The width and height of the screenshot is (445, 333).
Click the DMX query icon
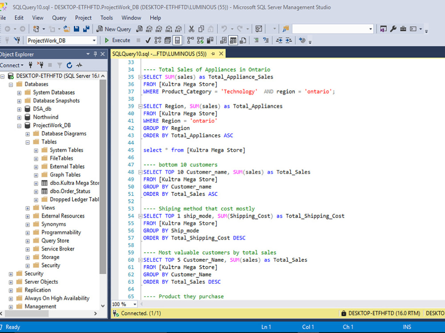coord(159,29)
